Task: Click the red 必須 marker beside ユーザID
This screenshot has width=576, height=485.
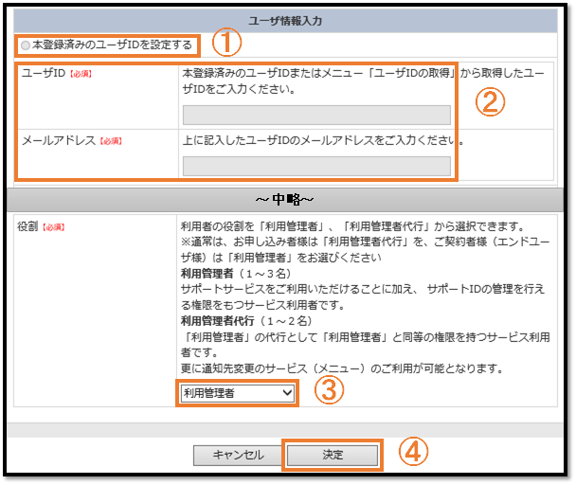Action: click(x=81, y=74)
